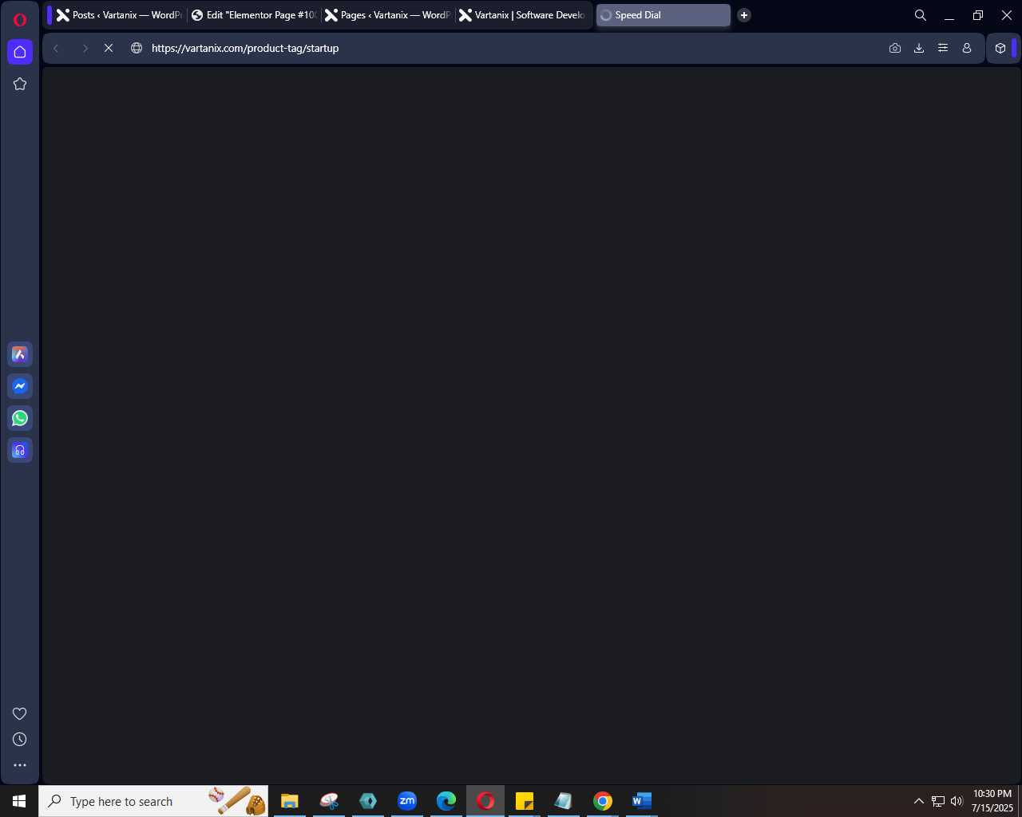The image size is (1022, 817).
Task: Go back to the previous page
Action: (x=56, y=48)
